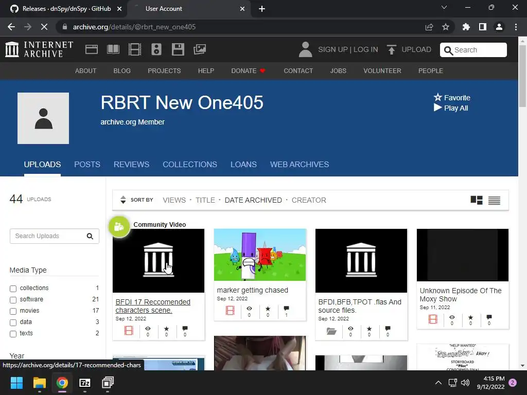Switch to the Web Archives tab

pos(300,164)
